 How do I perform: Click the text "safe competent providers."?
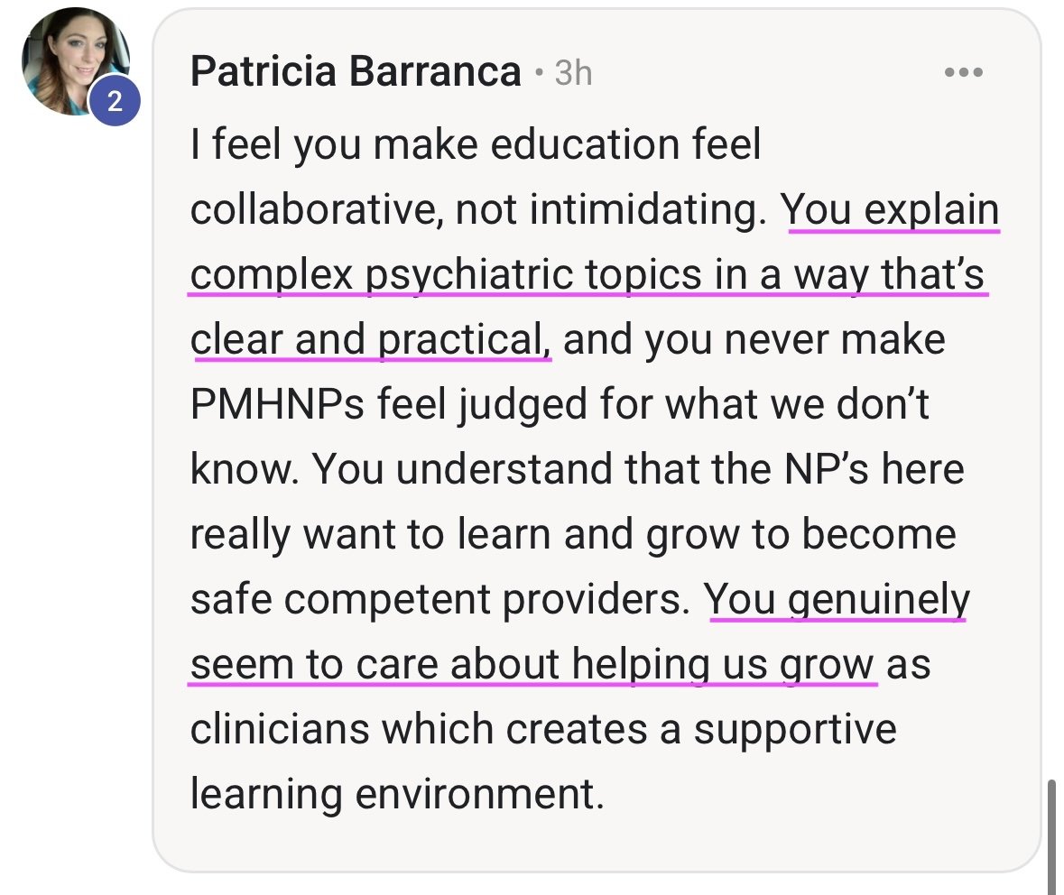point(439,600)
